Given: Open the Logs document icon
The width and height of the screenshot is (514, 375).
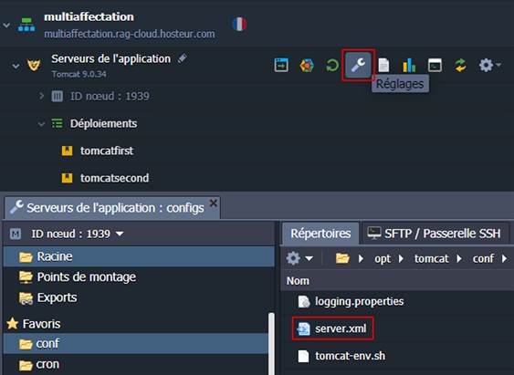Looking at the screenshot, I should click(383, 65).
